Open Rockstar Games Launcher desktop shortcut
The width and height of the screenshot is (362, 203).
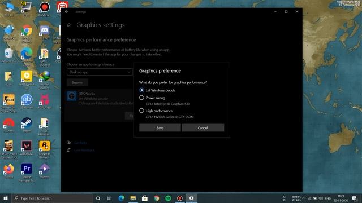pyautogui.click(x=44, y=149)
